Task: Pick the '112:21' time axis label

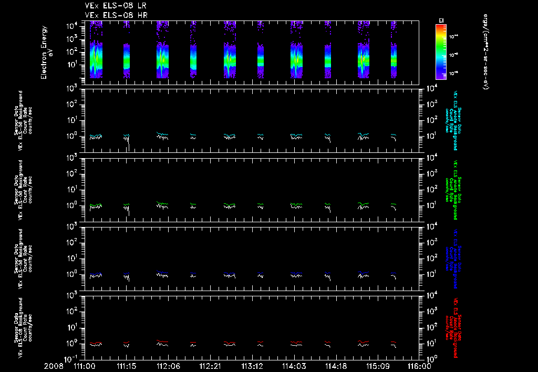Action: click(210, 367)
